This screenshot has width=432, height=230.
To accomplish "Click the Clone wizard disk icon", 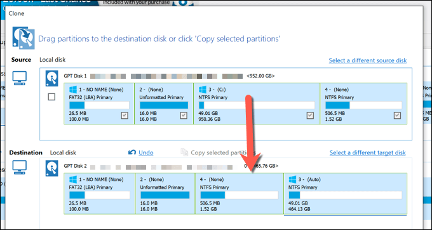I will coord(24,37).
